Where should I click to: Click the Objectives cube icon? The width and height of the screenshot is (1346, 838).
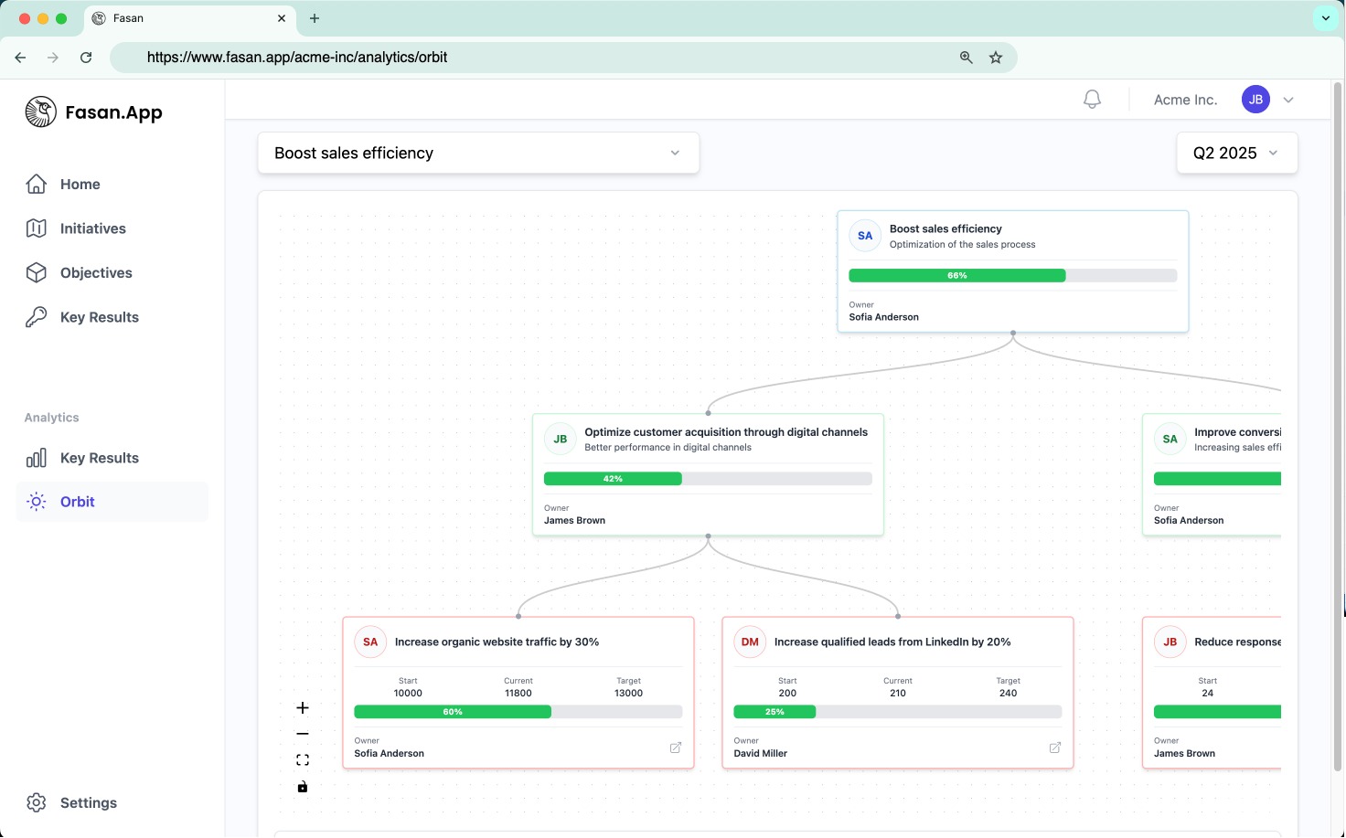tap(37, 272)
